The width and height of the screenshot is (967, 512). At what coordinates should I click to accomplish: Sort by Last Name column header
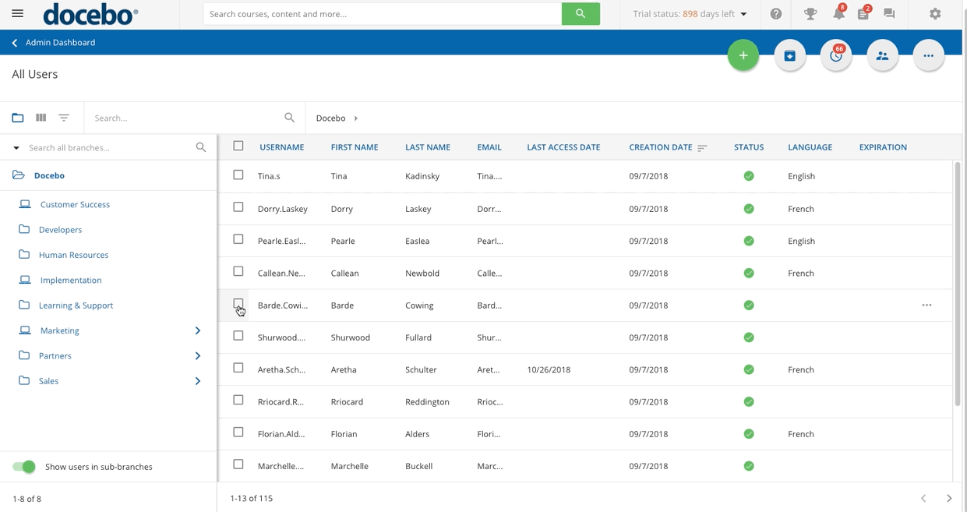pyautogui.click(x=428, y=147)
